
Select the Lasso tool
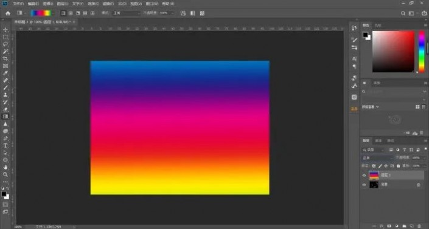coord(5,44)
